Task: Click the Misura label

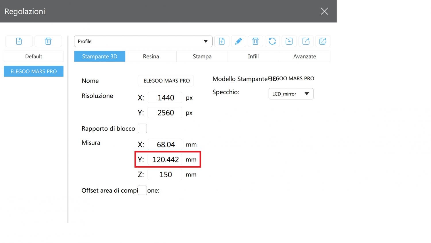Action: pyautogui.click(x=91, y=143)
